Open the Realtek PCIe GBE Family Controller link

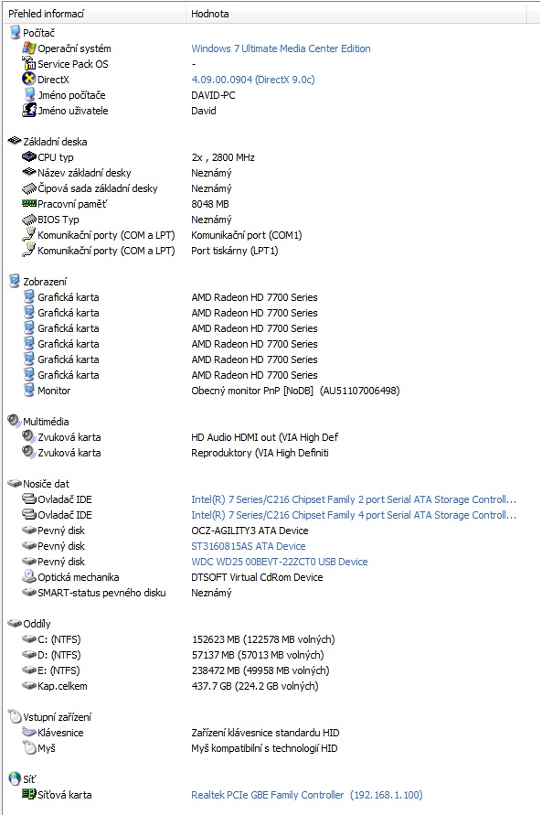(307, 795)
